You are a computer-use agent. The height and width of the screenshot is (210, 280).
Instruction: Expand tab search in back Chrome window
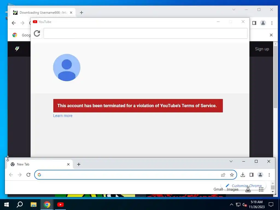point(234,10)
